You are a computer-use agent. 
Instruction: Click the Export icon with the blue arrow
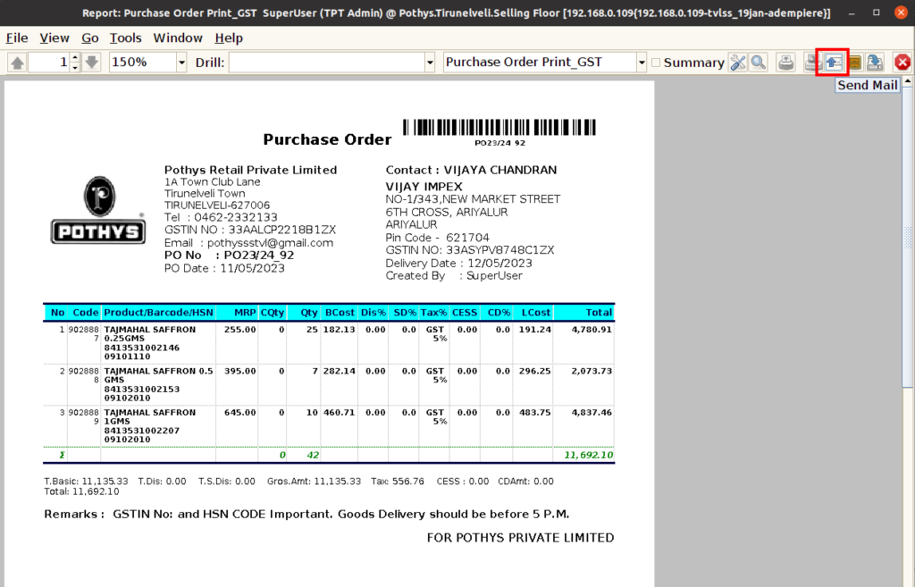coord(875,63)
